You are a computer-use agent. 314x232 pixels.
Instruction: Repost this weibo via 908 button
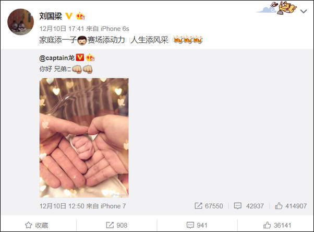pos(116,225)
